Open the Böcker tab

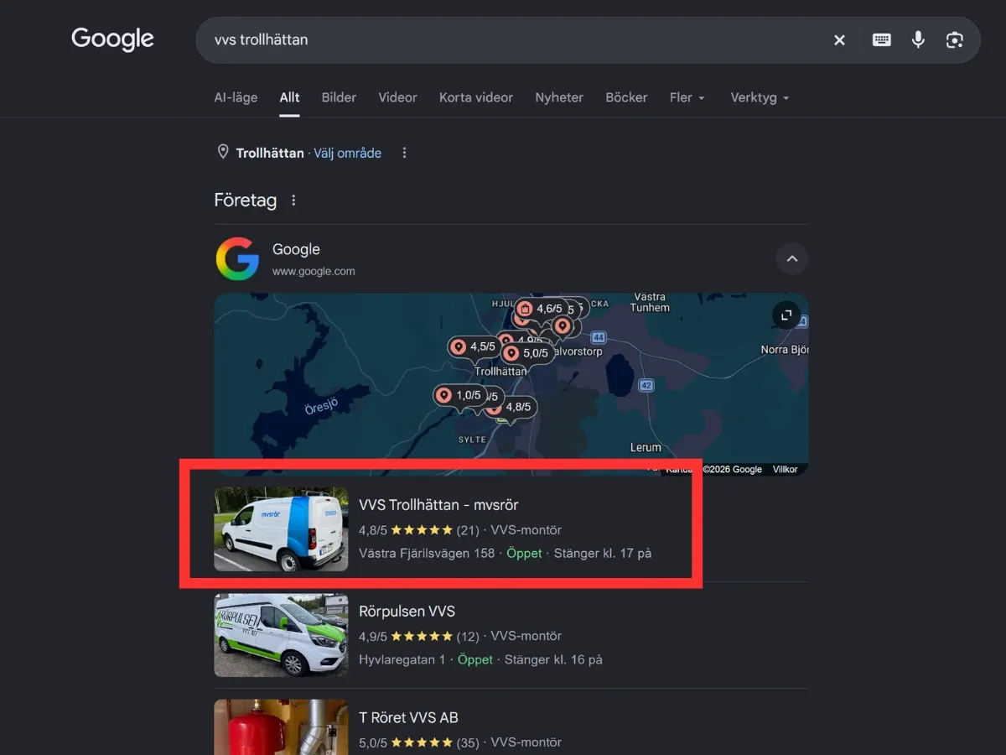[626, 97]
